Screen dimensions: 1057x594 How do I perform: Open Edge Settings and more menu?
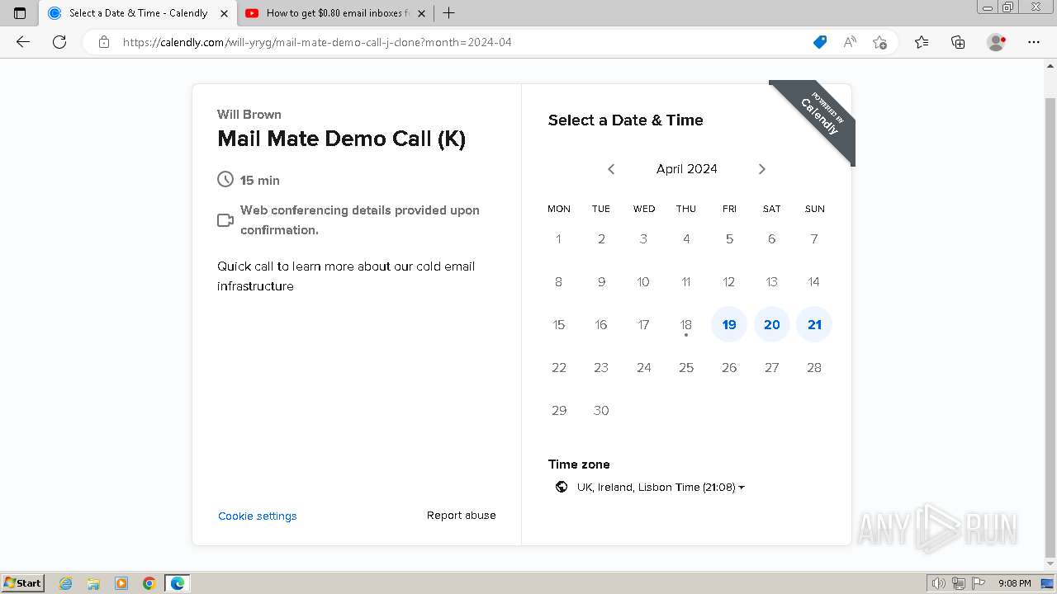click(x=1034, y=42)
